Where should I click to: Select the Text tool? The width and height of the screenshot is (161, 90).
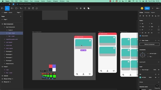pos(25,8)
